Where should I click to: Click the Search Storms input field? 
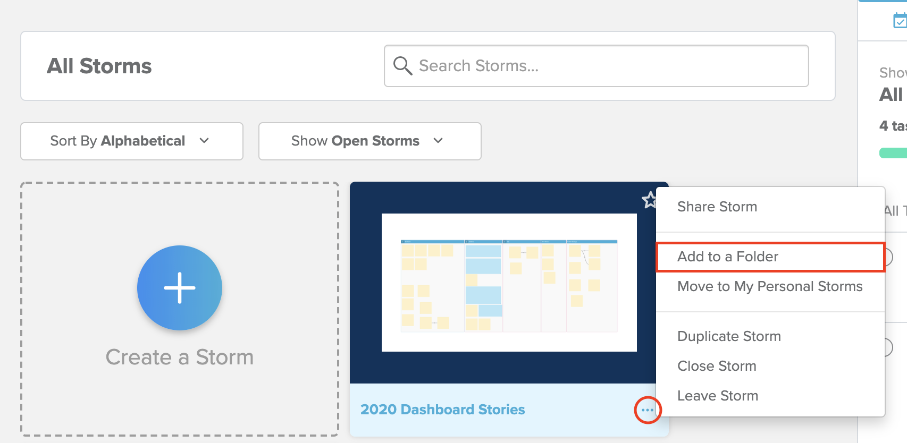pos(596,66)
